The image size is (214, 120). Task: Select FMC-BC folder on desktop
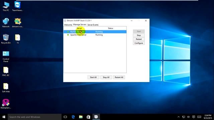tap(6, 71)
